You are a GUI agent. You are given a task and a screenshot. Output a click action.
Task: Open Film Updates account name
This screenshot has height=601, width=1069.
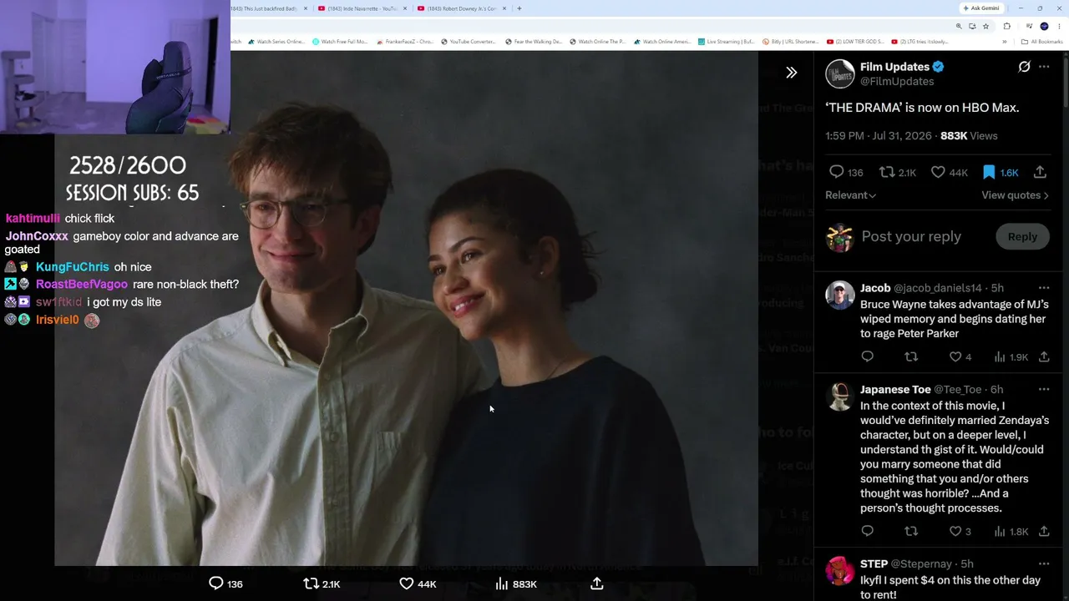pyautogui.click(x=894, y=67)
